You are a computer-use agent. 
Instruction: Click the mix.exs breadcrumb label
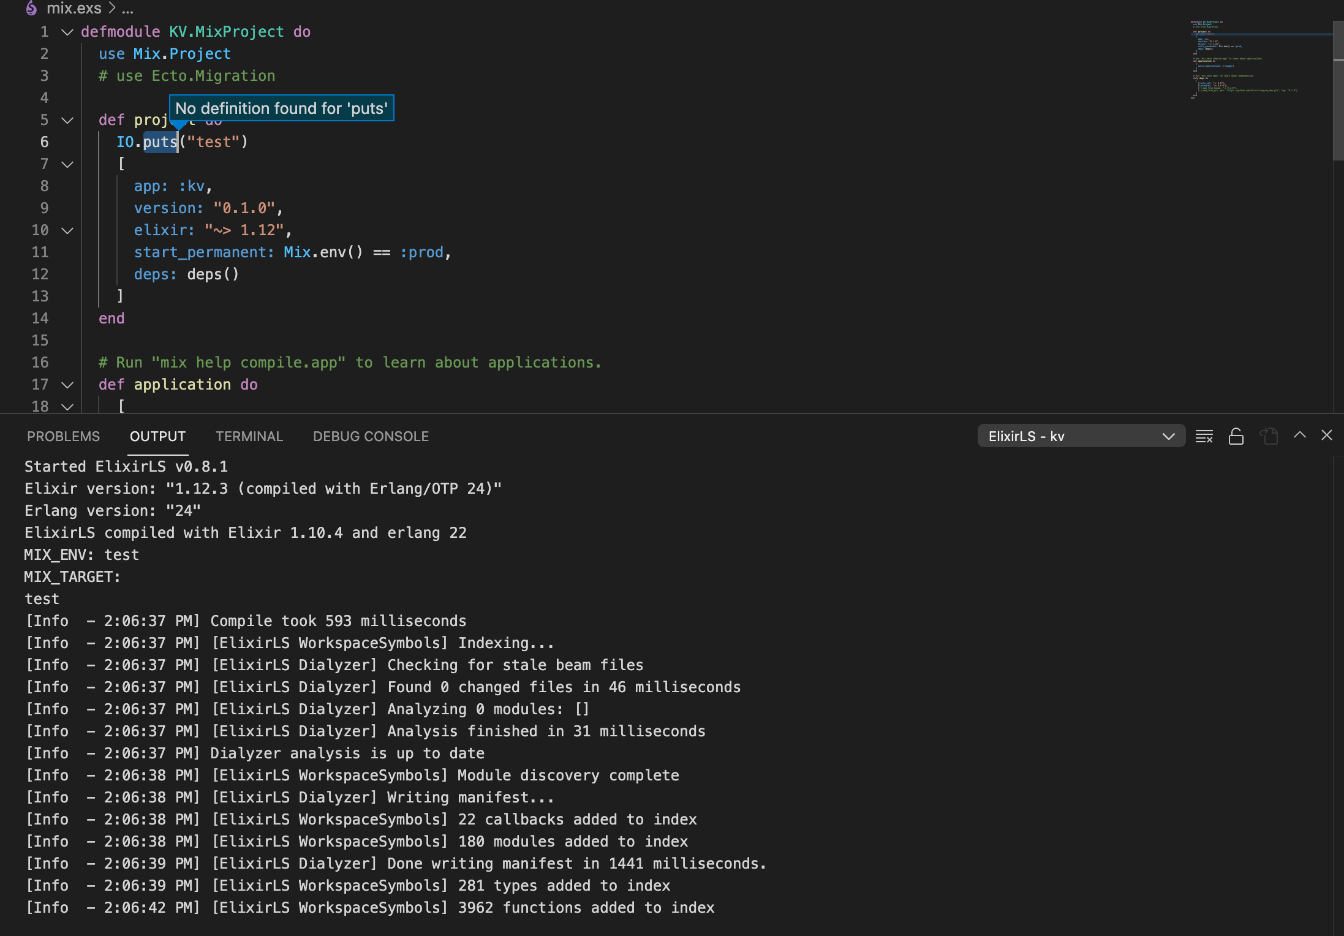tap(74, 9)
